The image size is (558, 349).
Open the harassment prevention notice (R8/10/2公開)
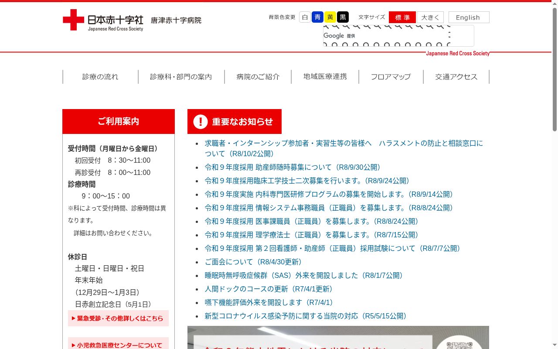click(344, 148)
